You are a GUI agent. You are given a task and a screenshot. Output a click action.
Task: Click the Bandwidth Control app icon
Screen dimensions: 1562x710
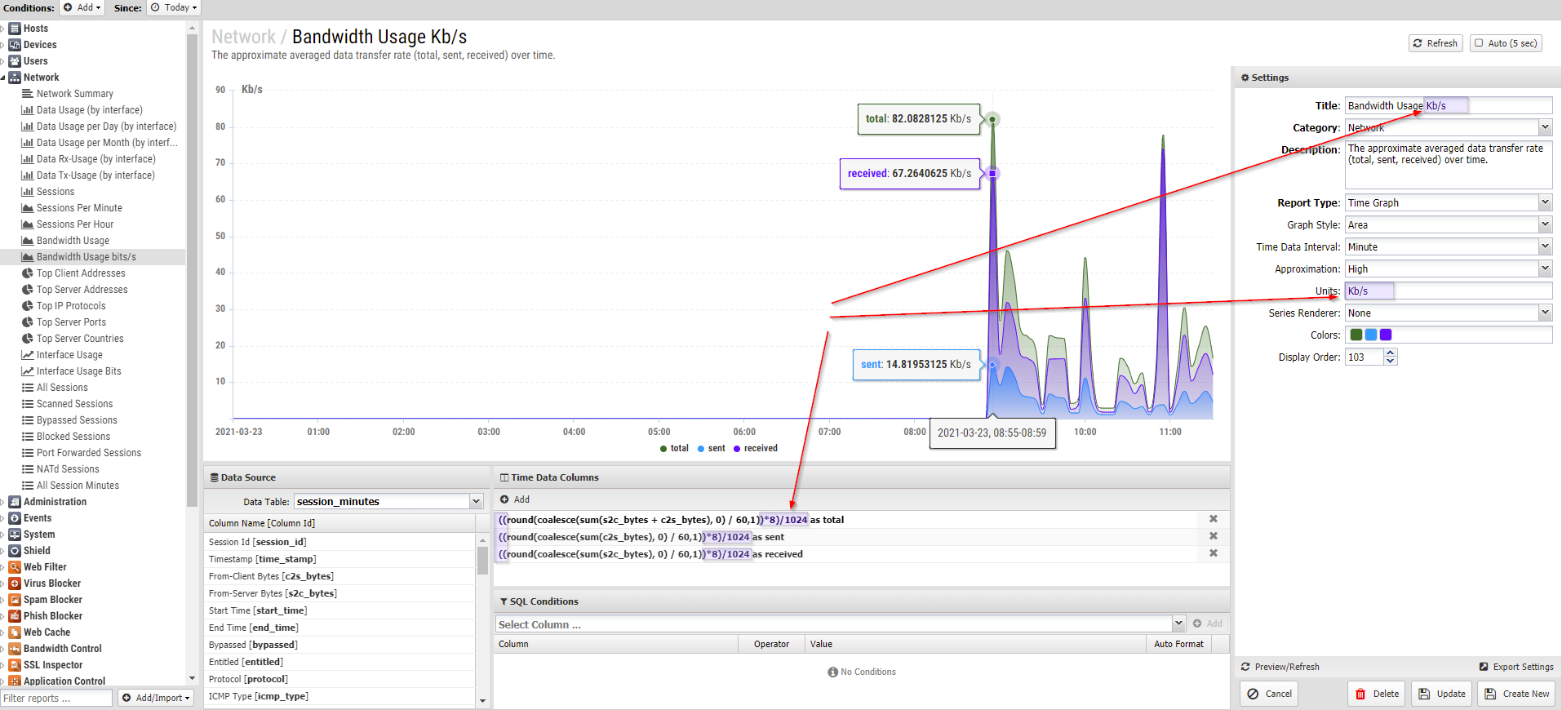coord(15,649)
